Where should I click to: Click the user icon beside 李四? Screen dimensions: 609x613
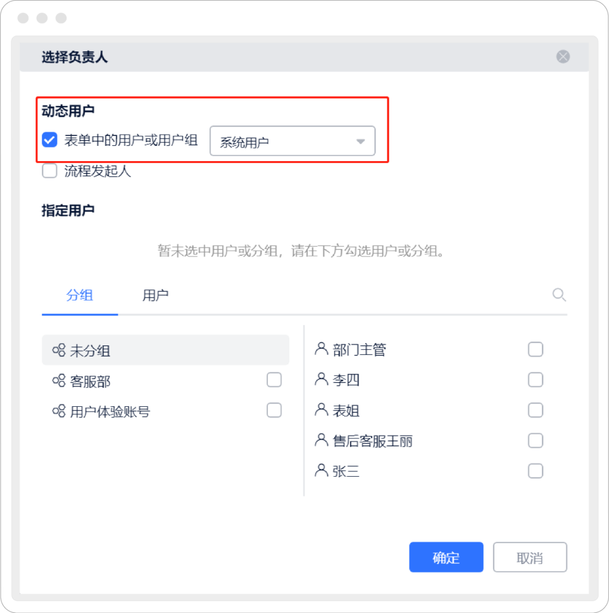321,379
